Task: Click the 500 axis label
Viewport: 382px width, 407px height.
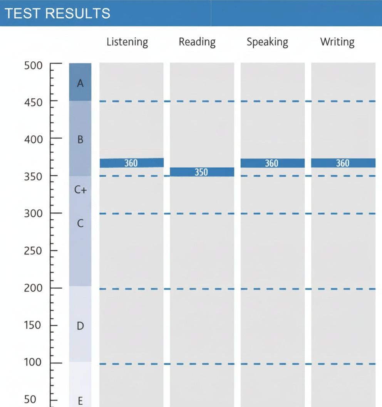Action: point(33,66)
